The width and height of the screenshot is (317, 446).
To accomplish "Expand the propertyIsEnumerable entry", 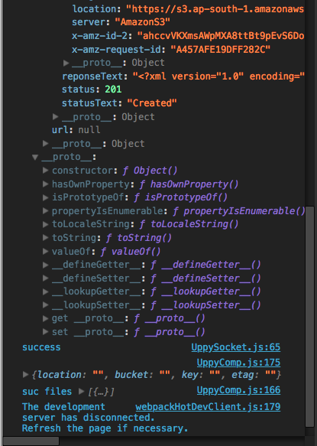I will click(x=45, y=211).
